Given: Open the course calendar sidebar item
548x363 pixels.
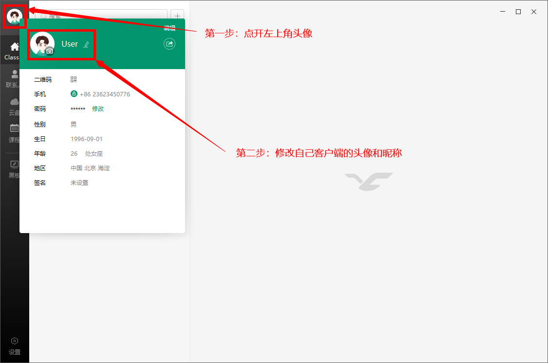Looking at the screenshot, I should [14, 134].
